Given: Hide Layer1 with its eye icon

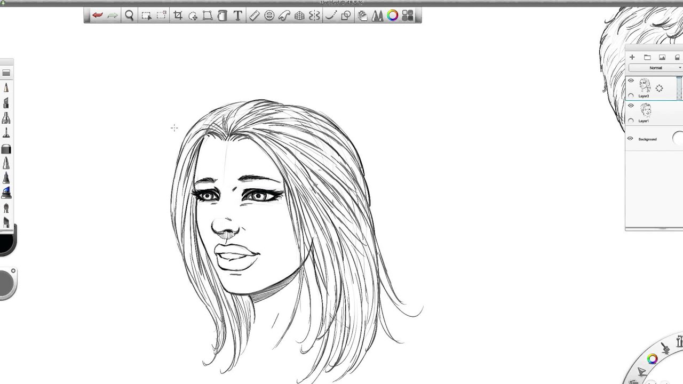Looking at the screenshot, I should click(631, 106).
